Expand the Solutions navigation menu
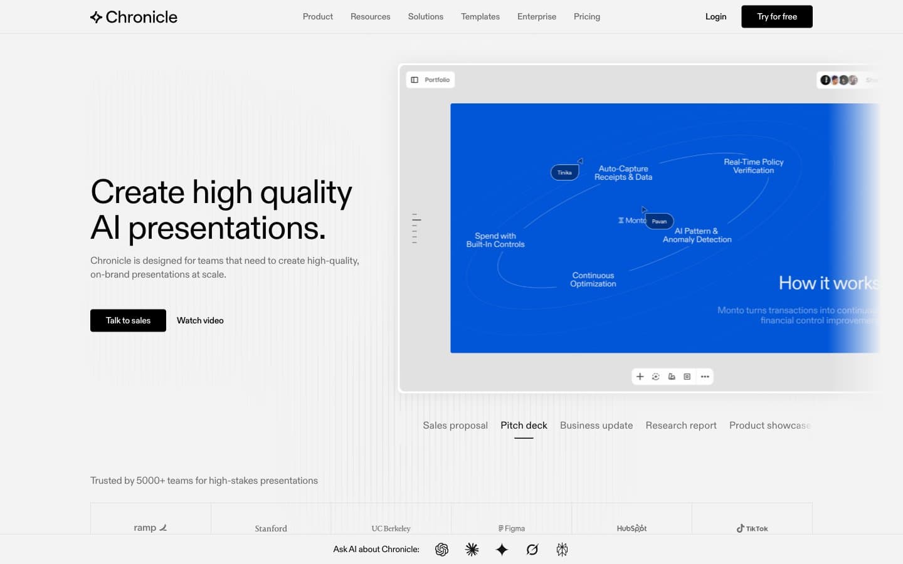The image size is (903, 564). 426,16
